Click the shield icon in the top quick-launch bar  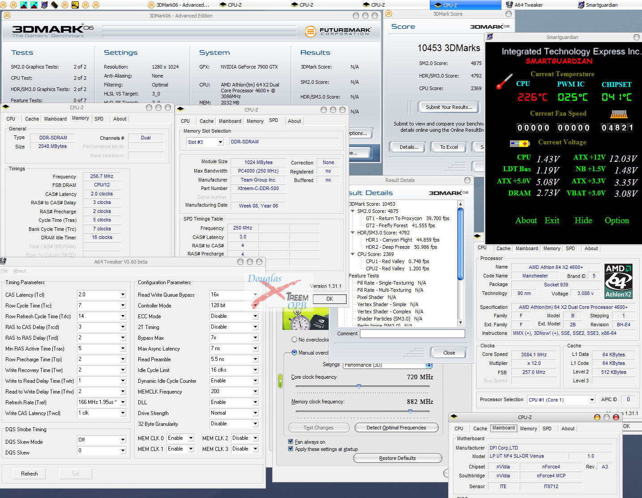click(44, 5)
